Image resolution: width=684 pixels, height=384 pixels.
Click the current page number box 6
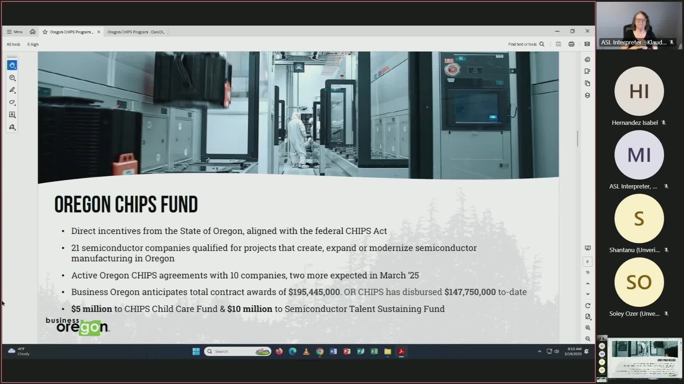(x=587, y=261)
